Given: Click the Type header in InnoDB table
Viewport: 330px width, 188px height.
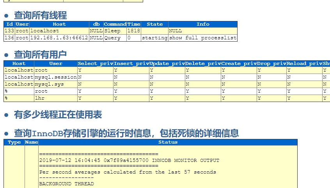Looking at the screenshot, I should pos(14,142).
